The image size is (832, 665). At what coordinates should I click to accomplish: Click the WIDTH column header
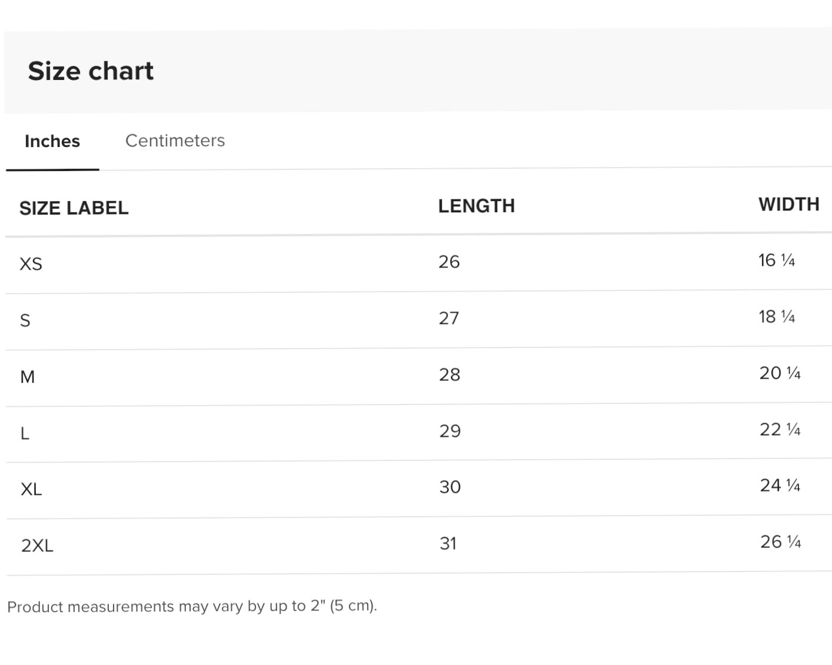pyautogui.click(x=788, y=204)
